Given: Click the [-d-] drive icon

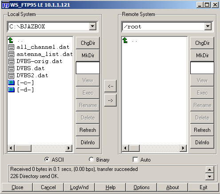Looking at the screenshot, I should coord(11,90).
